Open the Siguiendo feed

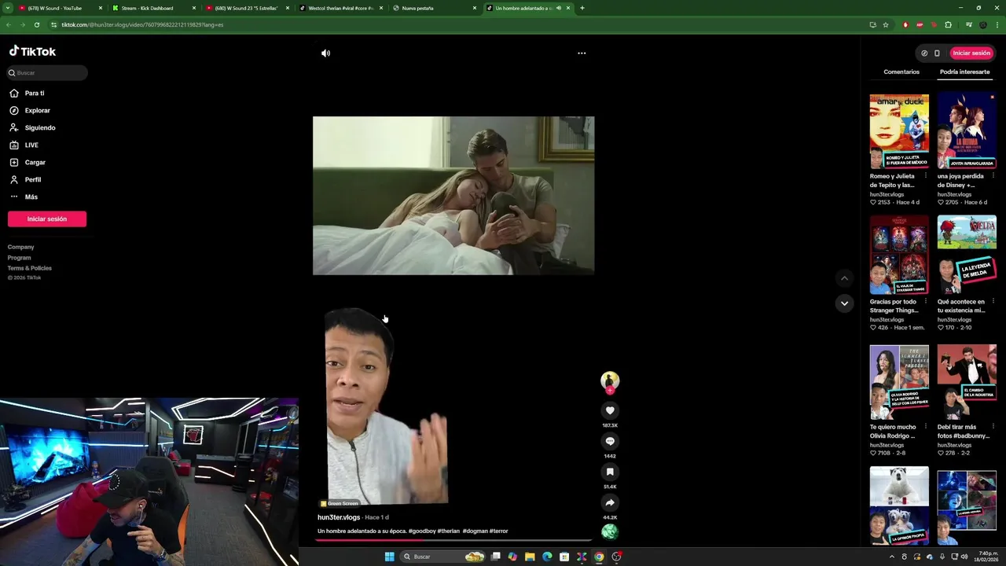tap(40, 128)
